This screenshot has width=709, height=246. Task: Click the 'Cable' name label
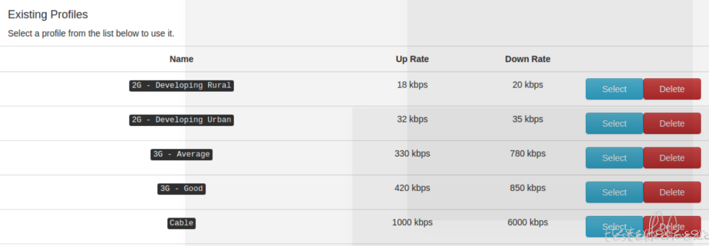(x=181, y=223)
